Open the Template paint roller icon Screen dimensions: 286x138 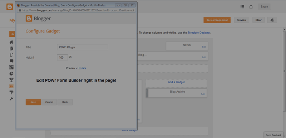(11, 93)
